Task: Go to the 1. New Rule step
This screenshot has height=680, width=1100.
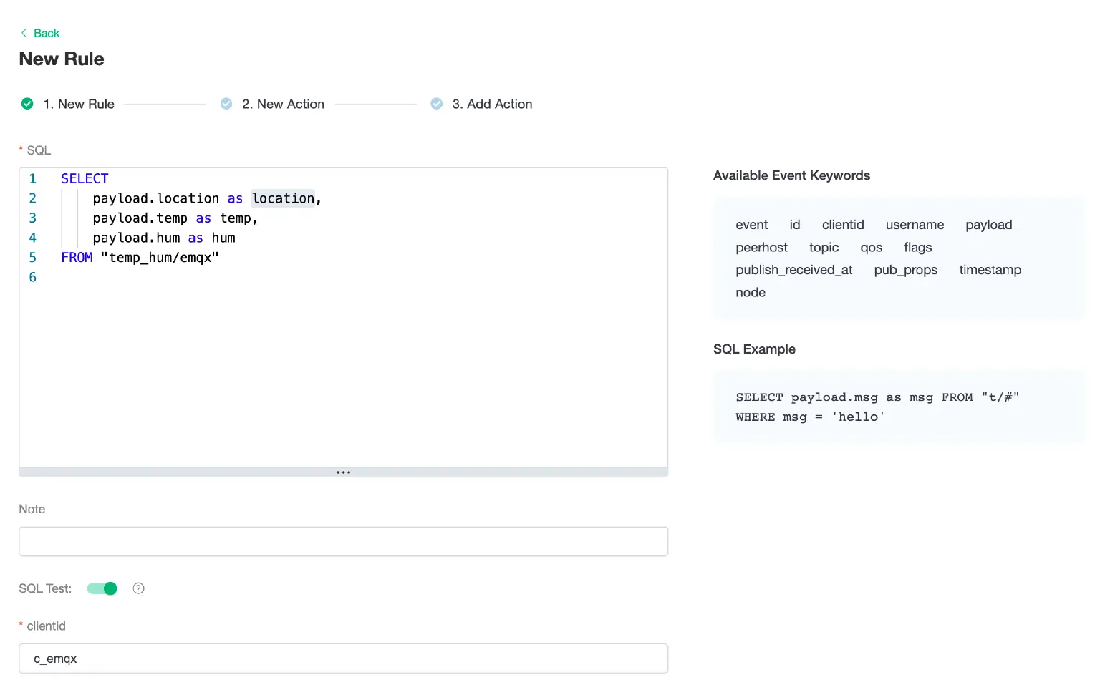Action: click(79, 104)
